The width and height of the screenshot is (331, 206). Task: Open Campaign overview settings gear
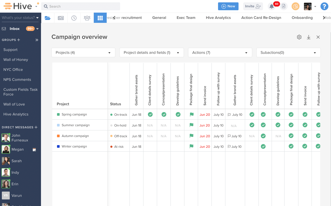click(x=299, y=37)
